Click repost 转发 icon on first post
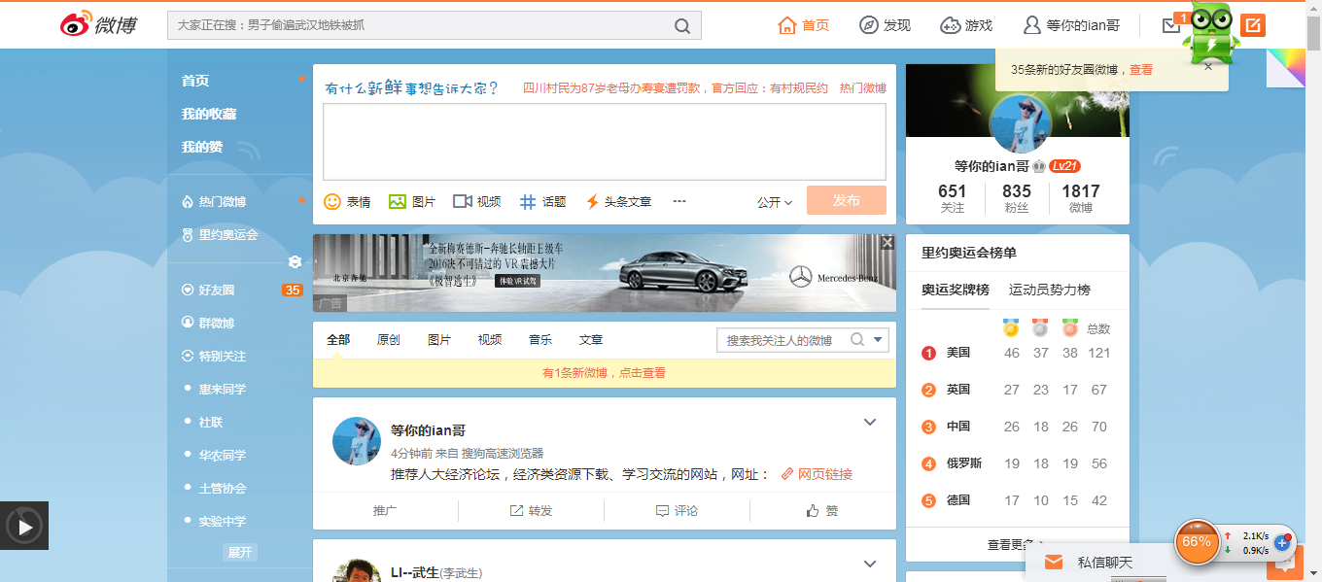This screenshot has width=1322, height=582. point(517,510)
